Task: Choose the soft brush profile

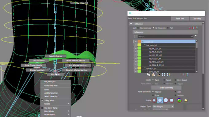Action: tap(160, 100)
